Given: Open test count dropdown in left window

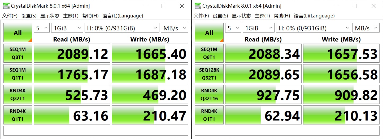Looking at the screenshot, I should pyautogui.click(x=42, y=28).
